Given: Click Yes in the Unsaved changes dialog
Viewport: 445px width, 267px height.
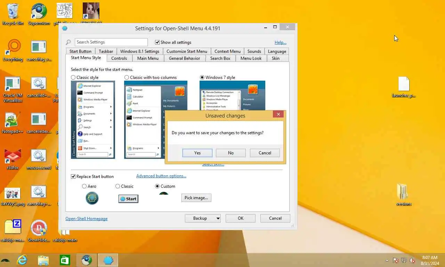Looking at the screenshot, I should [197, 153].
